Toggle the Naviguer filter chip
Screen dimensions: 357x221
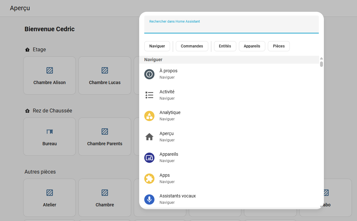tap(157, 46)
